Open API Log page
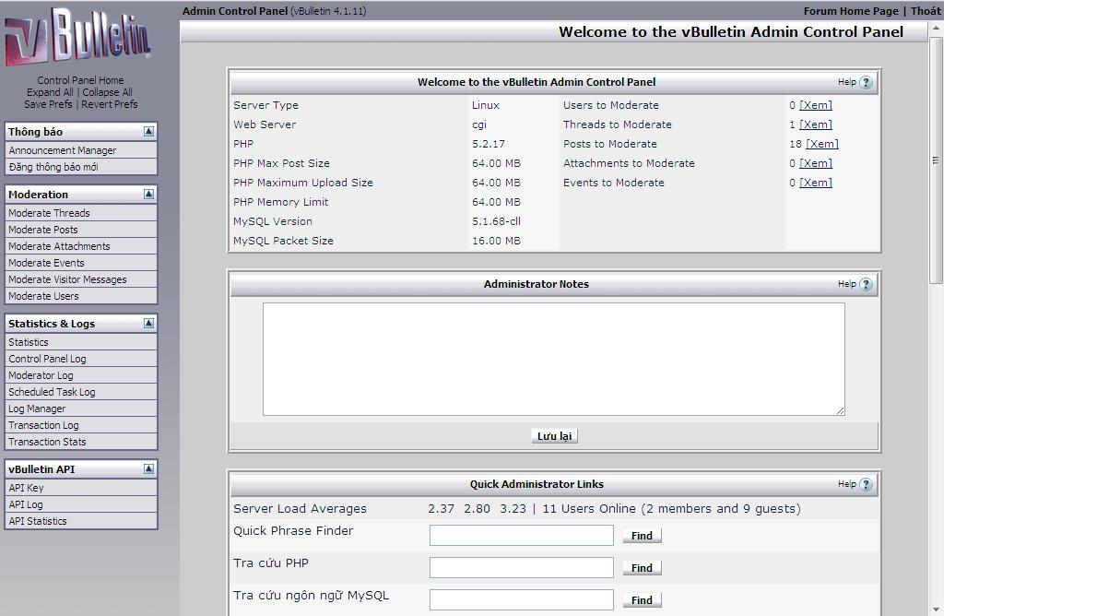This screenshot has width=1097, height=616. tap(80, 504)
